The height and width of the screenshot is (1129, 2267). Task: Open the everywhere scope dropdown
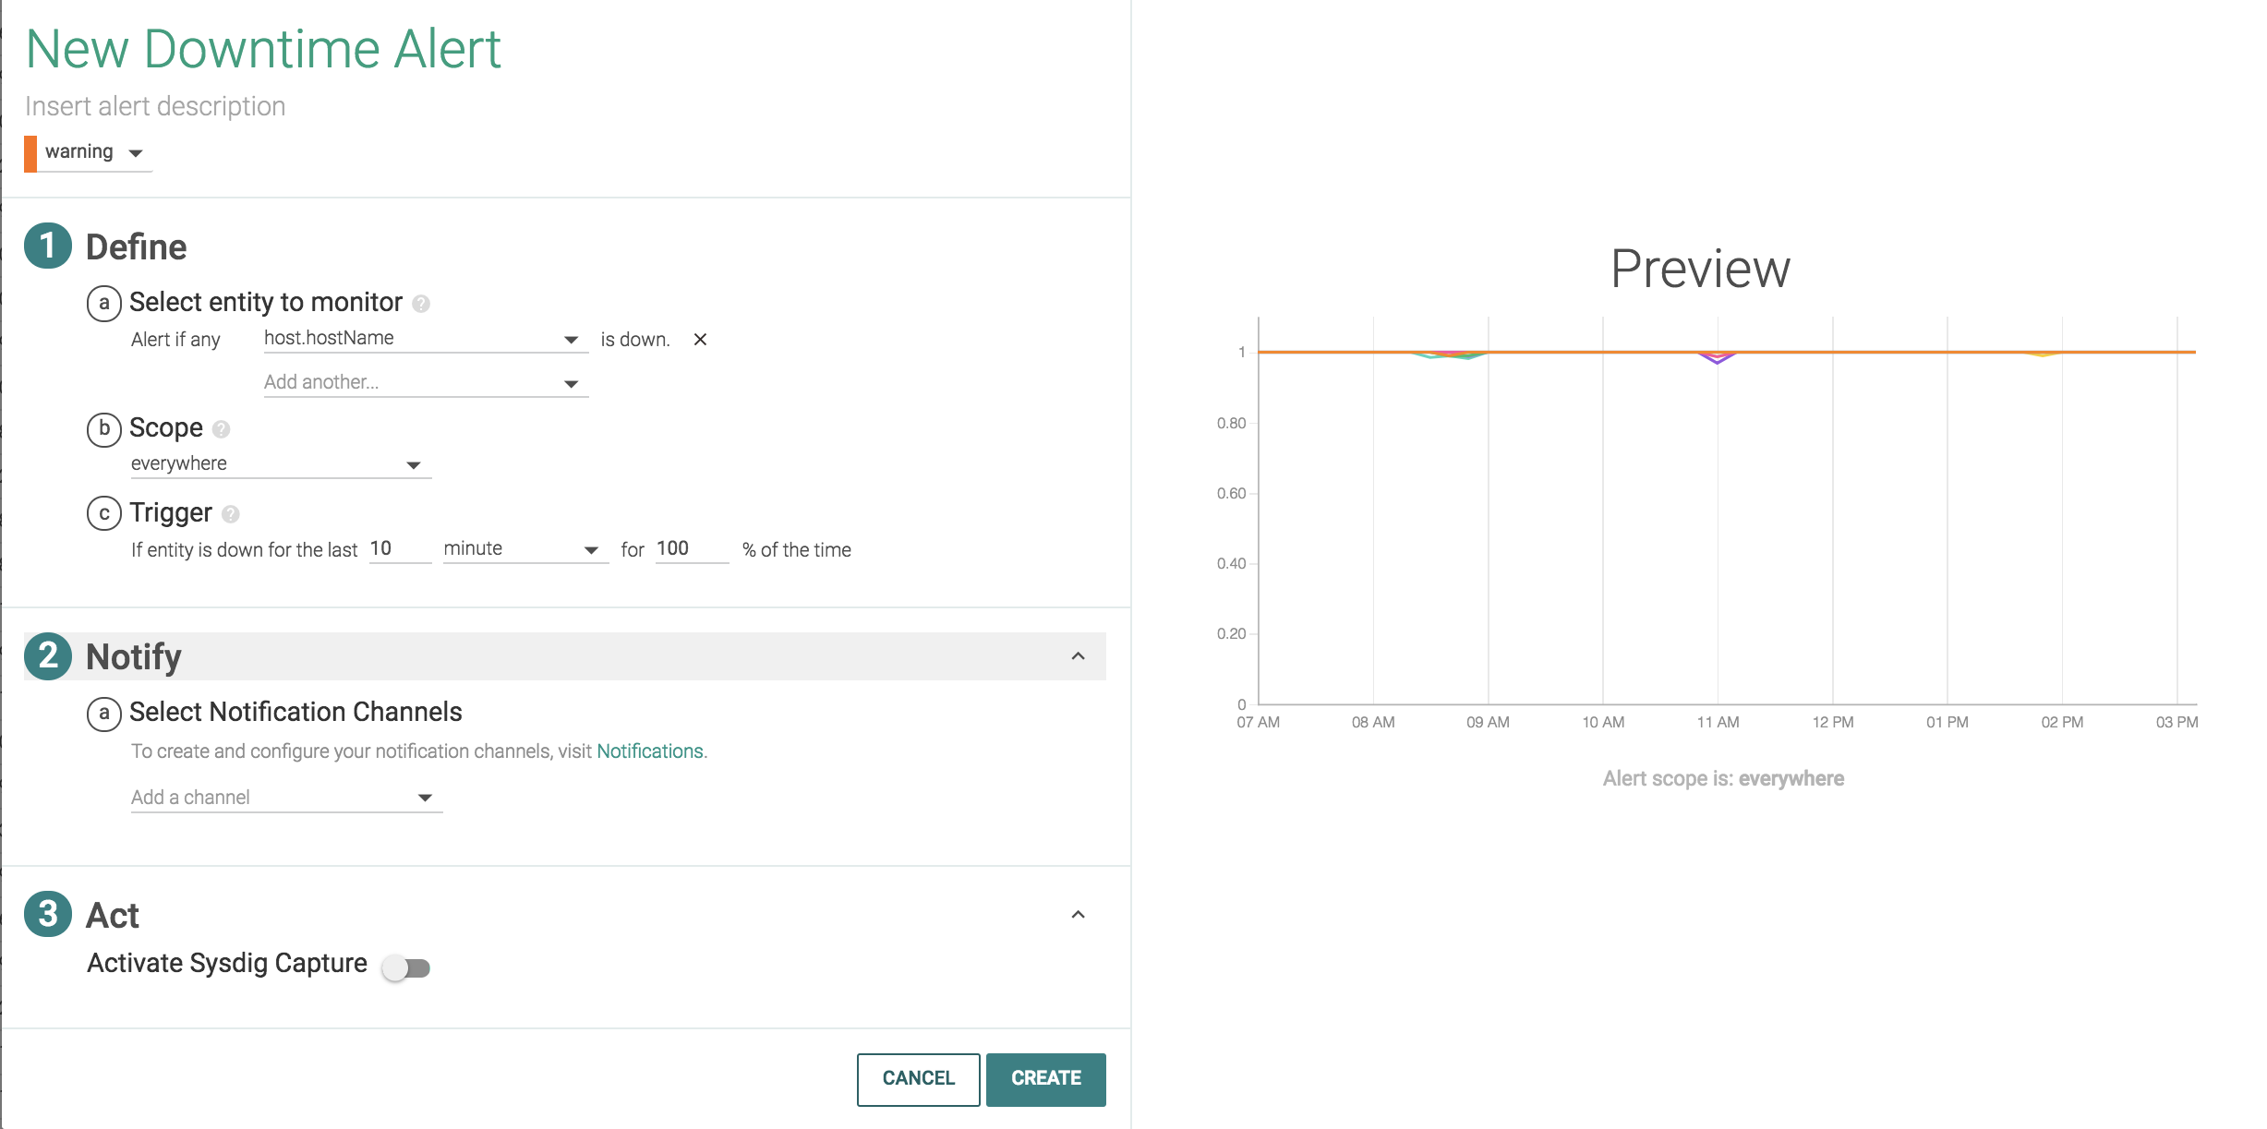[281, 464]
